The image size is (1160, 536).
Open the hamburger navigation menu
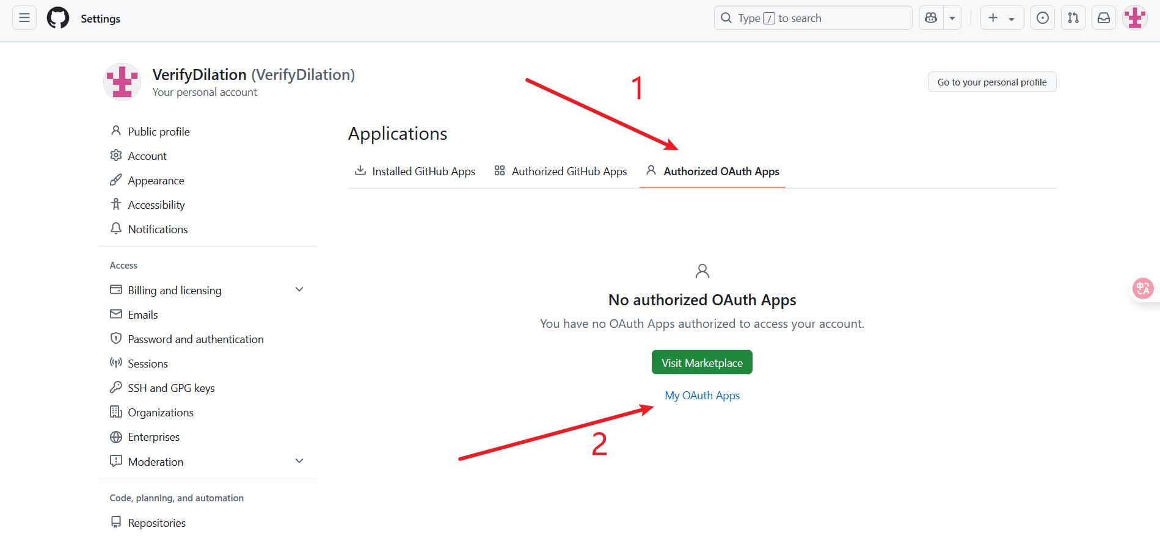(24, 18)
